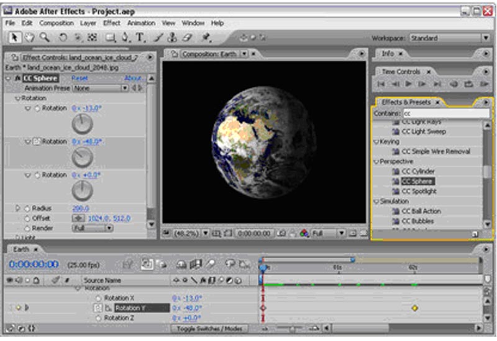Click the Graph Editor button in timeline
Image resolution: width=497 pixels, height=341 pixels.
click(x=244, y=264)
